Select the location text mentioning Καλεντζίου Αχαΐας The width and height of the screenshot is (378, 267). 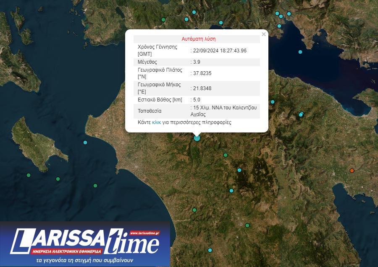[x=223, y=111]
